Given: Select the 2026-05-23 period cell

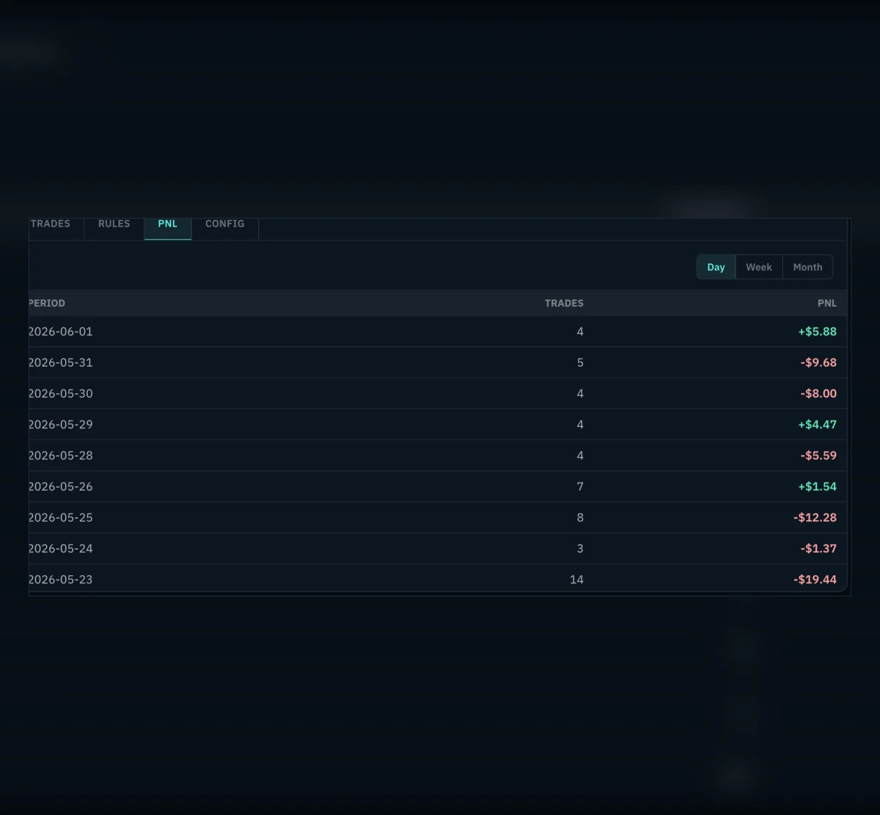Looking at the screenshot, I should pos(61,580).
